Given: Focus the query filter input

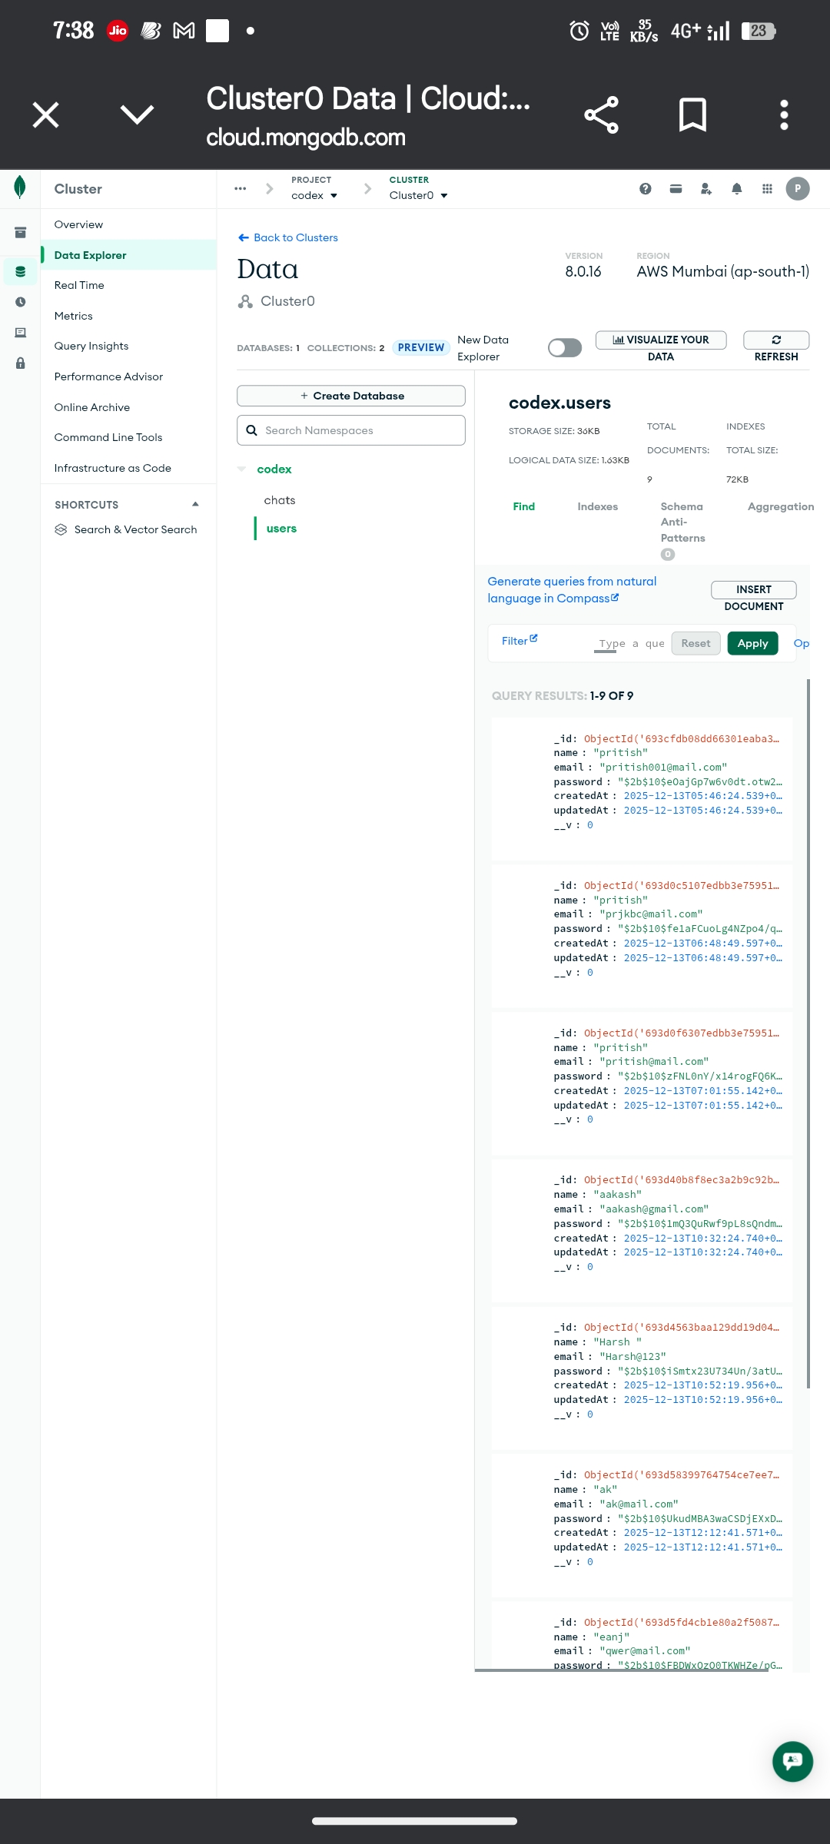Looking at the screenshot, I should point(630,644).
